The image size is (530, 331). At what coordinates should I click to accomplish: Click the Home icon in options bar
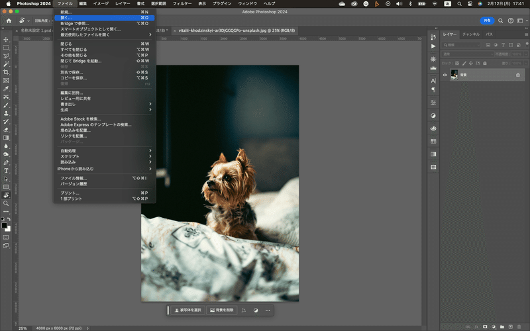(9, 21)
